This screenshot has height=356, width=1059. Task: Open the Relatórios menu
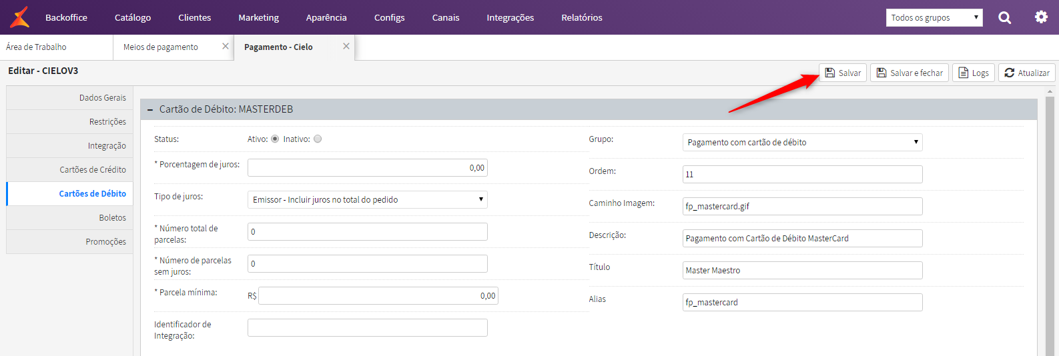click(582, 17)
